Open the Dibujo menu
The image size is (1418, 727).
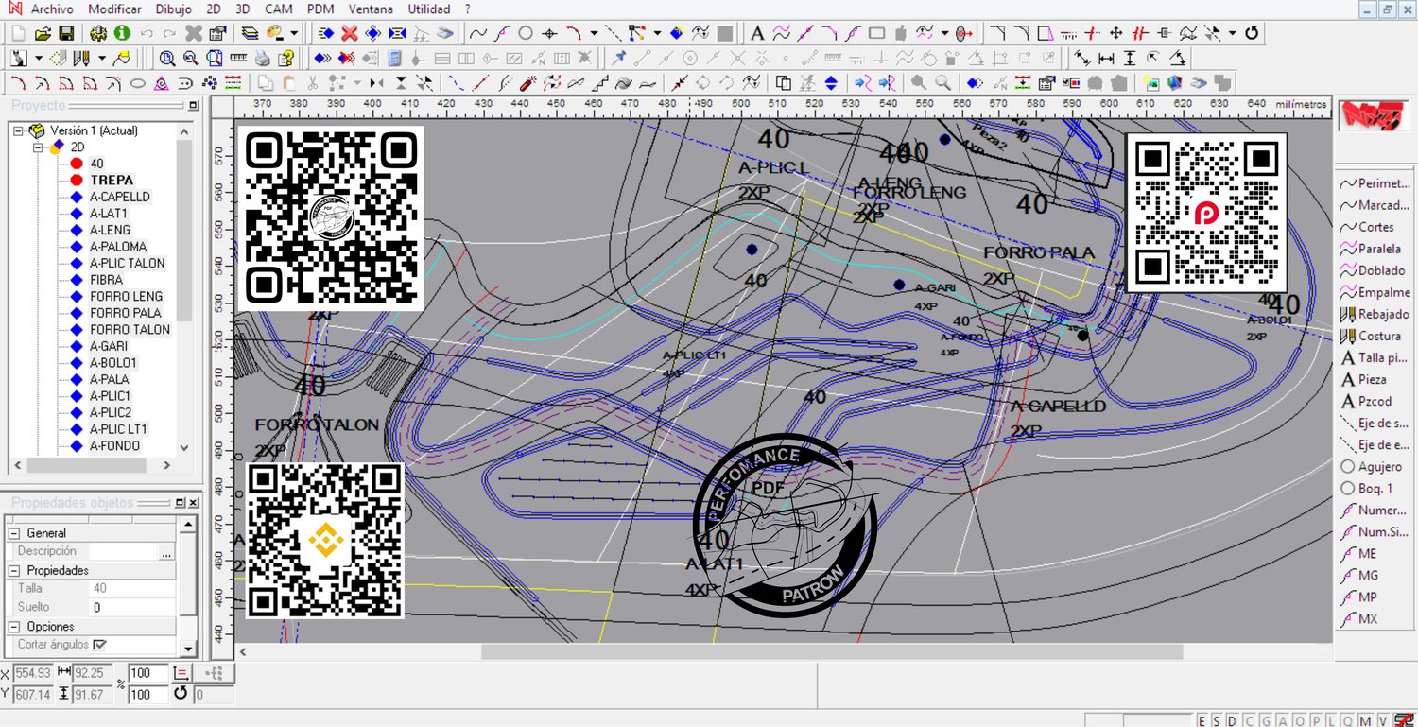(173, 9)
